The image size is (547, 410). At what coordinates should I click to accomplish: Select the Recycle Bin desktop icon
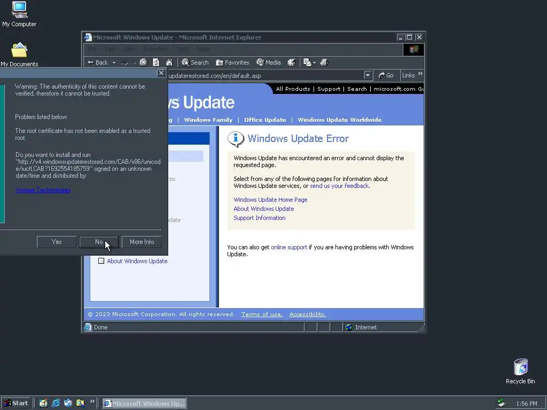click(520, 372)
